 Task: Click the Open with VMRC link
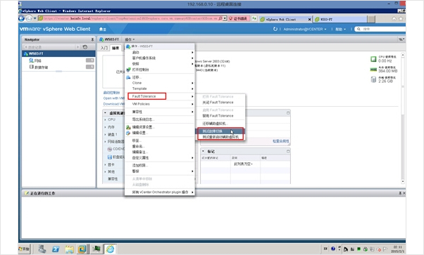click(x=113, y=98)
